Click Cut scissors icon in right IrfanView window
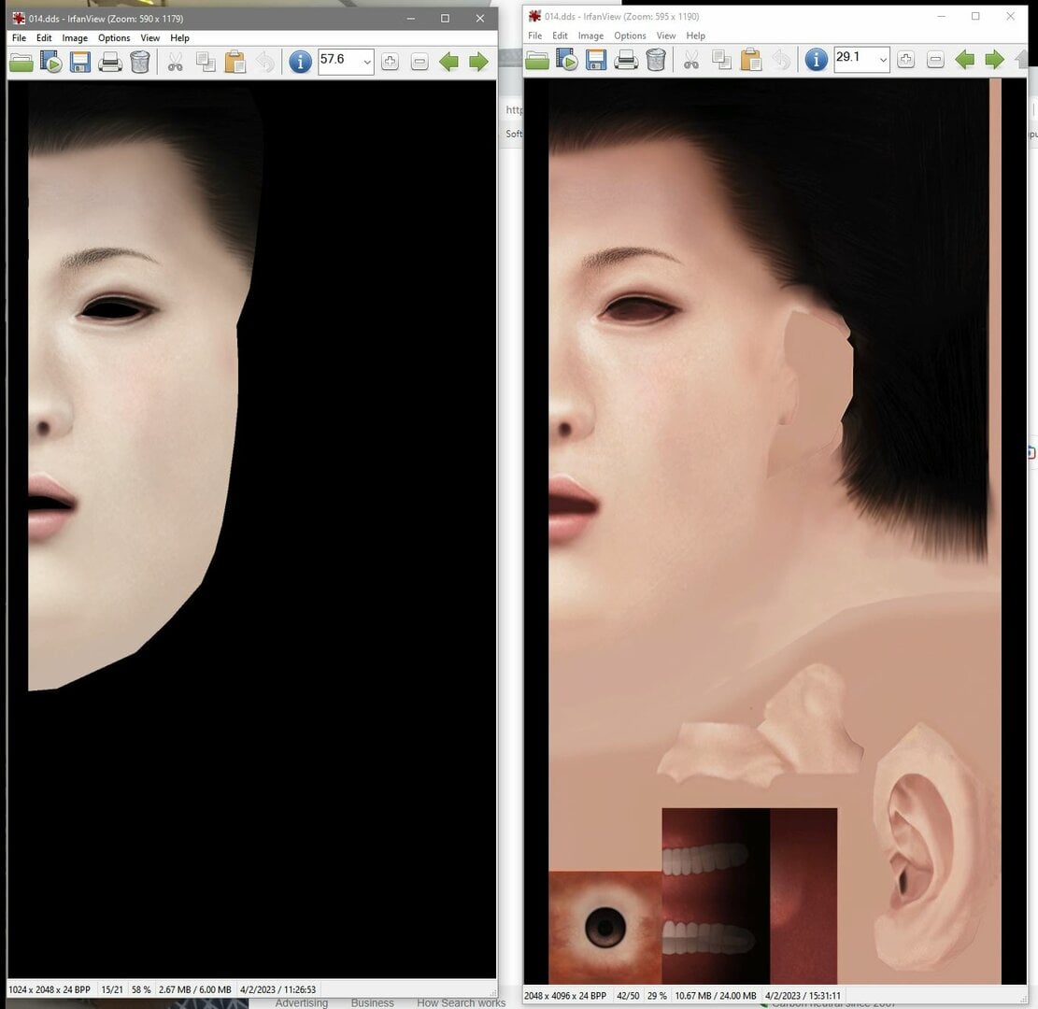 click(x=691, y=60)
